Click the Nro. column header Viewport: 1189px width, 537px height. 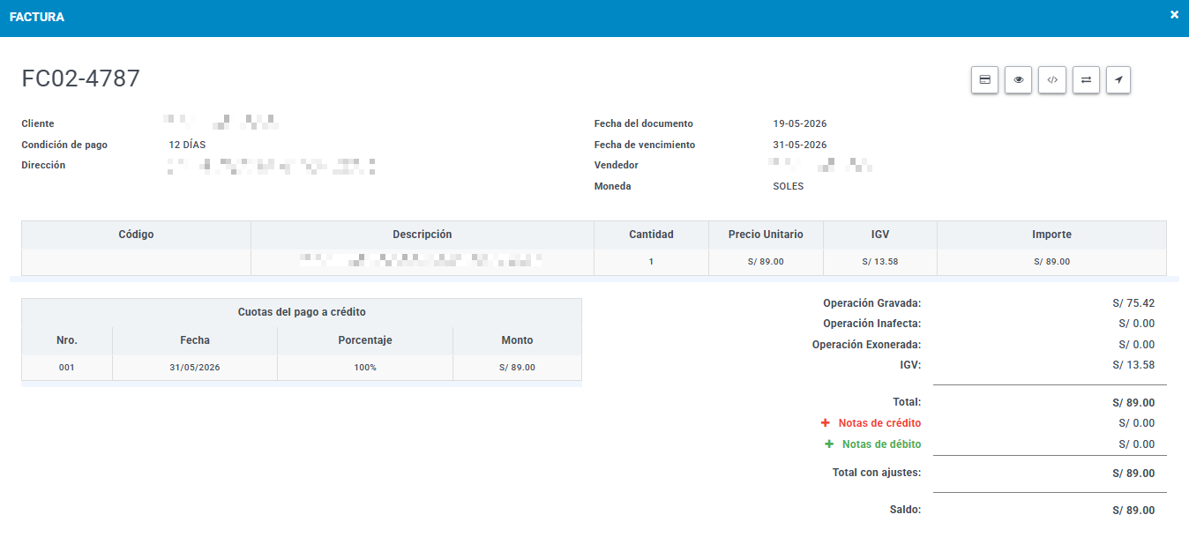coord(67,340)
